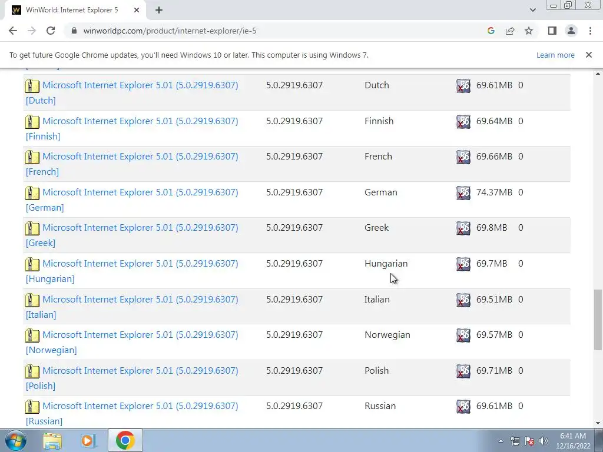Reload the WinWorld page
Image resolution: width=603 pixels, height=452 pixels.
point(51,31)
